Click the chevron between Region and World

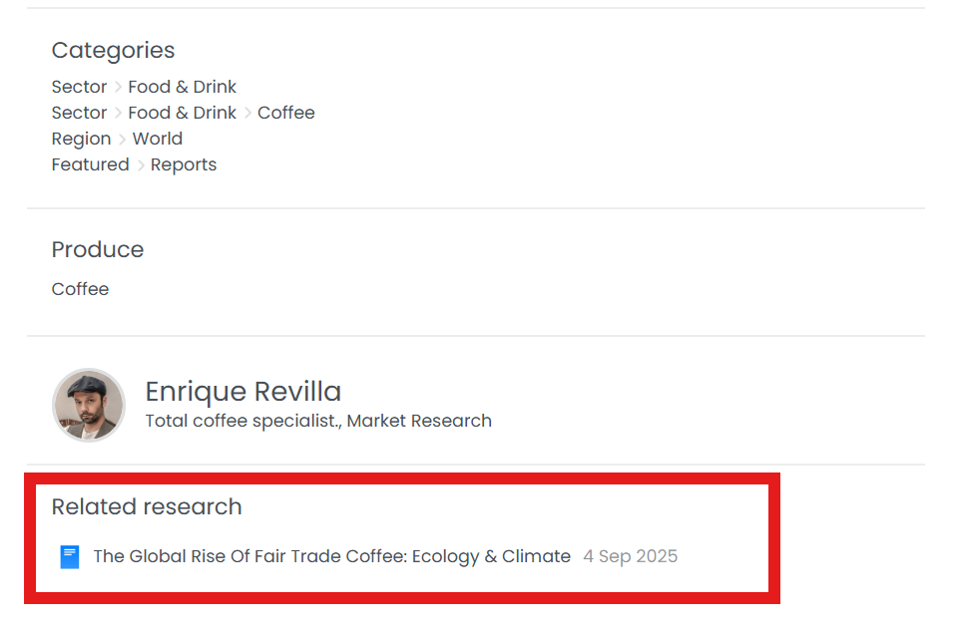tap(122, 139)
